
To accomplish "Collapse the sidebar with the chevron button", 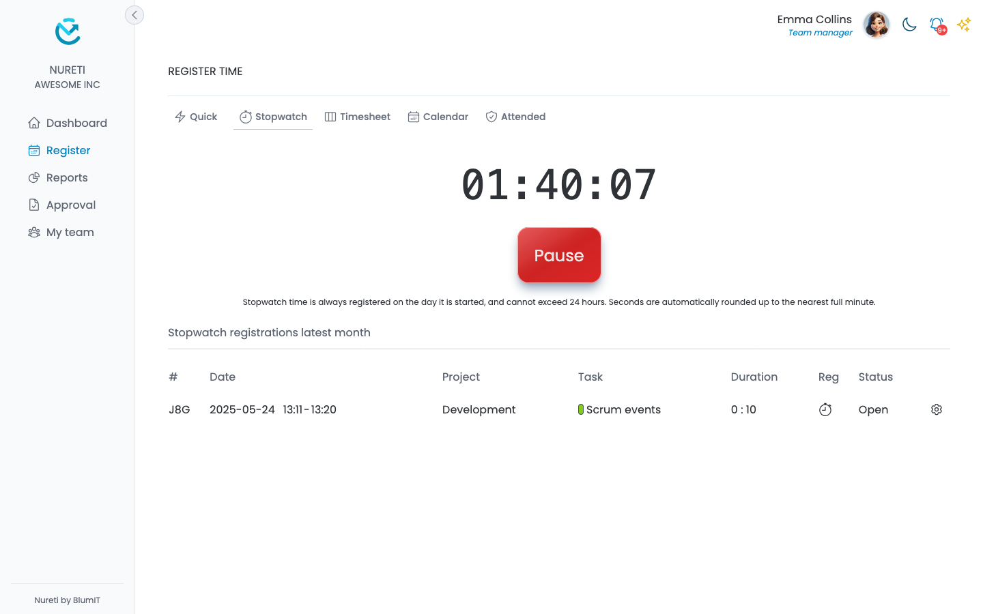I will pos(134,15).
